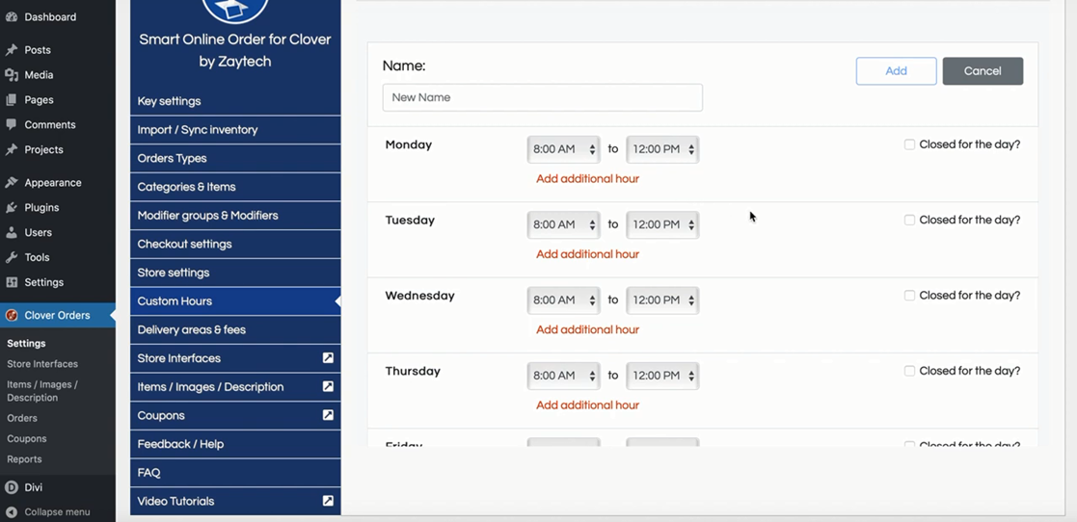This screenshot has height=522, width=1077.
Task: Click external link icon beside Video Tutorials
Action: [x=329, y=501]
